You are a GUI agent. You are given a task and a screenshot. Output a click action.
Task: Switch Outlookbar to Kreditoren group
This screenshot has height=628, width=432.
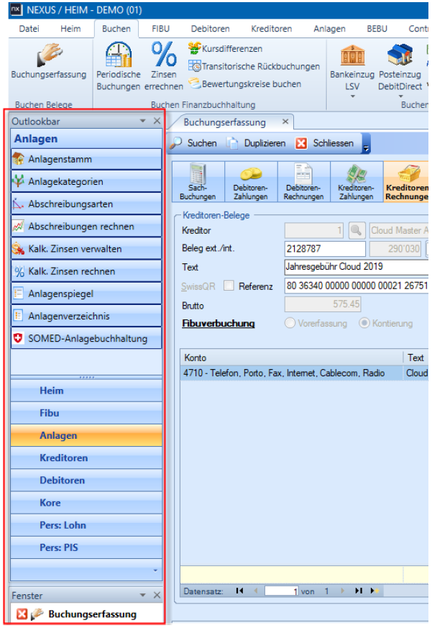(86, 458)
